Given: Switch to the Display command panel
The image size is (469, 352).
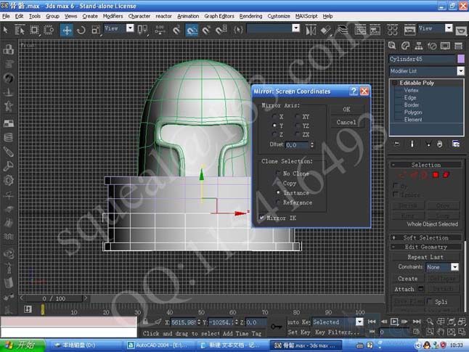Looking at the screenshot, I should tap(445, 46).
